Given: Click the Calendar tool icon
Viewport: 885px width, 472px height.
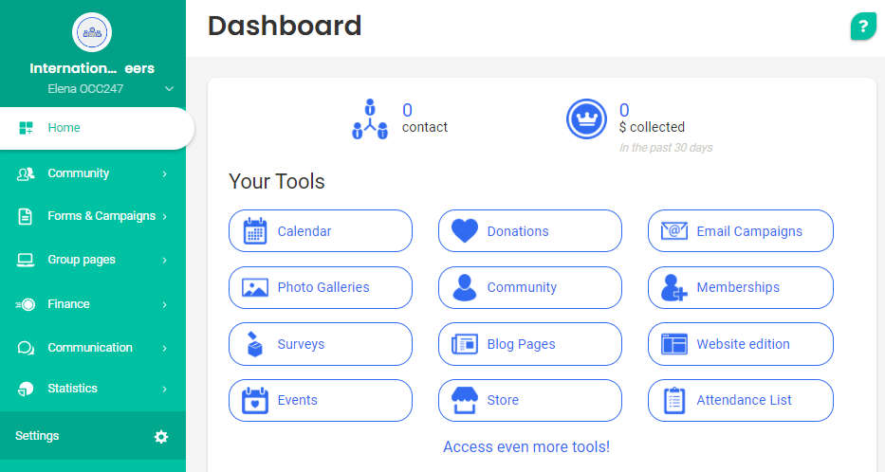Looking at the screenshot, I should (255, 231).
